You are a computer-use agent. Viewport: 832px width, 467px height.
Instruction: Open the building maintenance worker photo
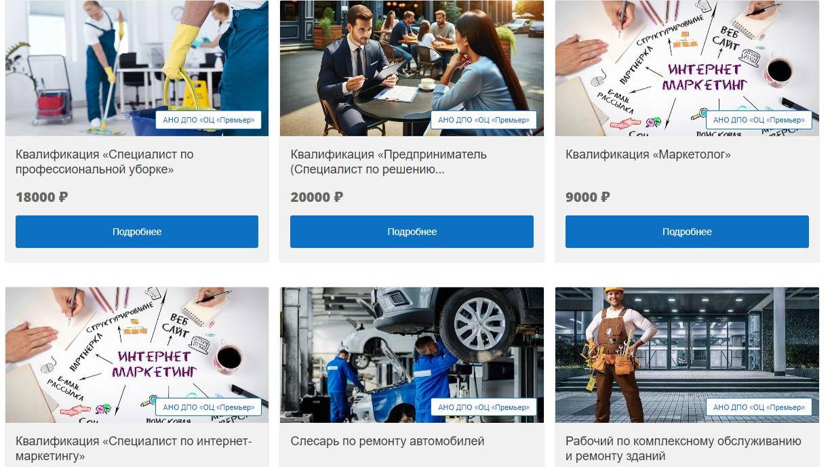click(x=687, y=355)
